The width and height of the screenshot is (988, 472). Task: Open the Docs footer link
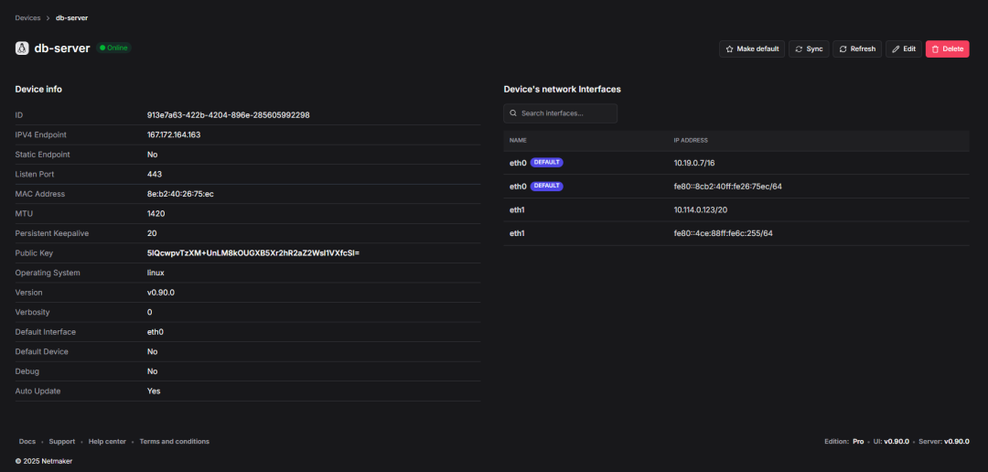point(27,442)
